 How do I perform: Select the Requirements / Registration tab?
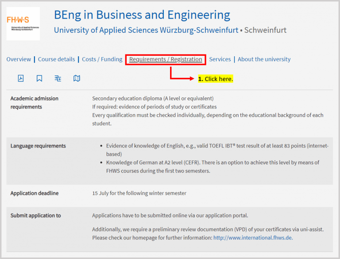coord(166,59)
